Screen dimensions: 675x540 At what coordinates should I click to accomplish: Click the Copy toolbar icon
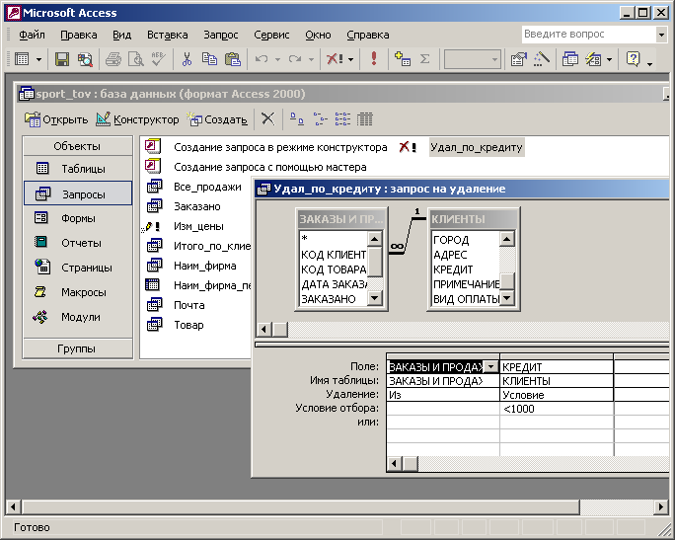click(209, 59)
